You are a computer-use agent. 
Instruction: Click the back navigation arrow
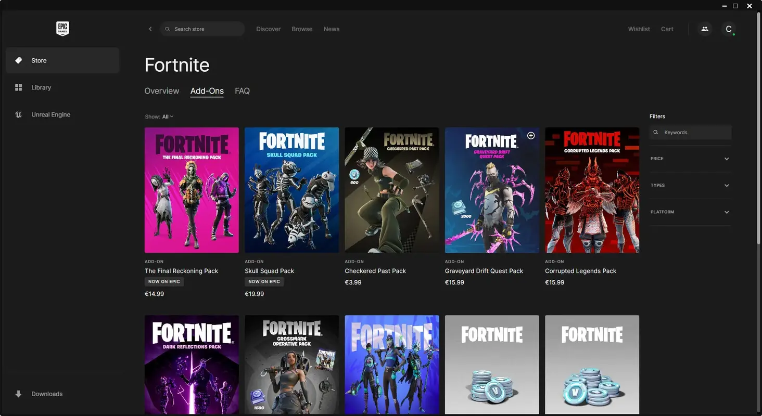pyautogui.click(x=150, y=29)
